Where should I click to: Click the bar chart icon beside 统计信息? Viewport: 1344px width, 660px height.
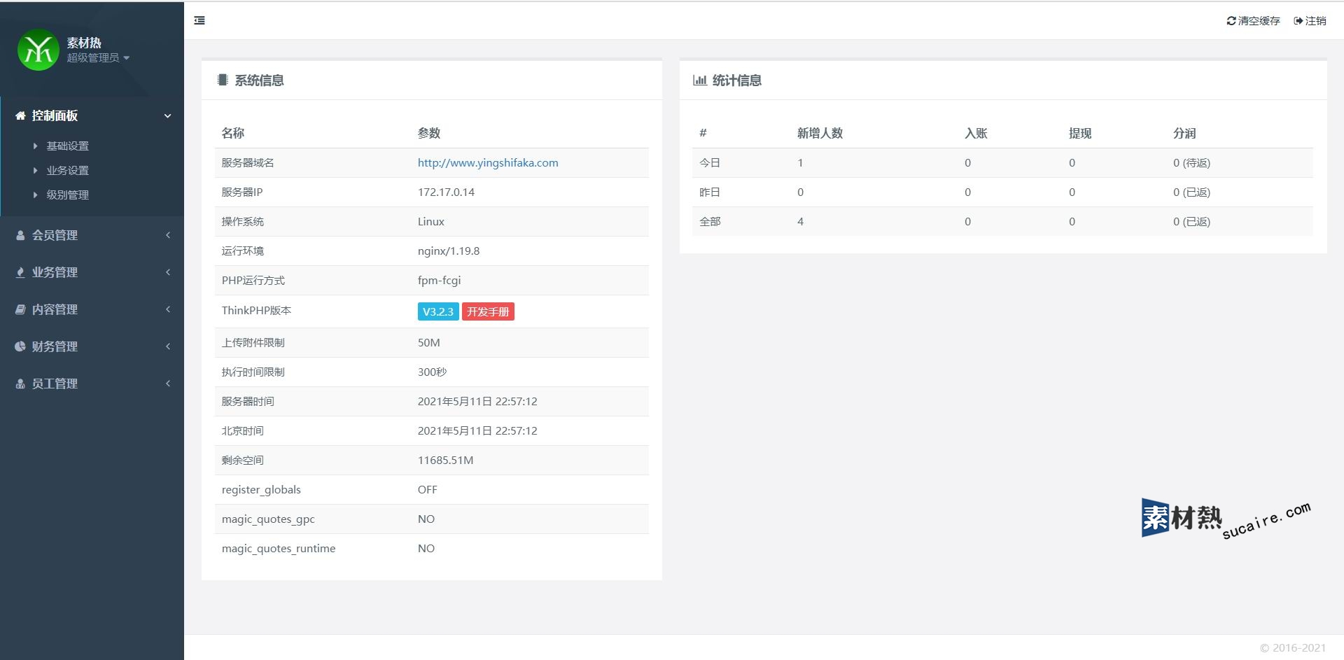click(699, 80)
